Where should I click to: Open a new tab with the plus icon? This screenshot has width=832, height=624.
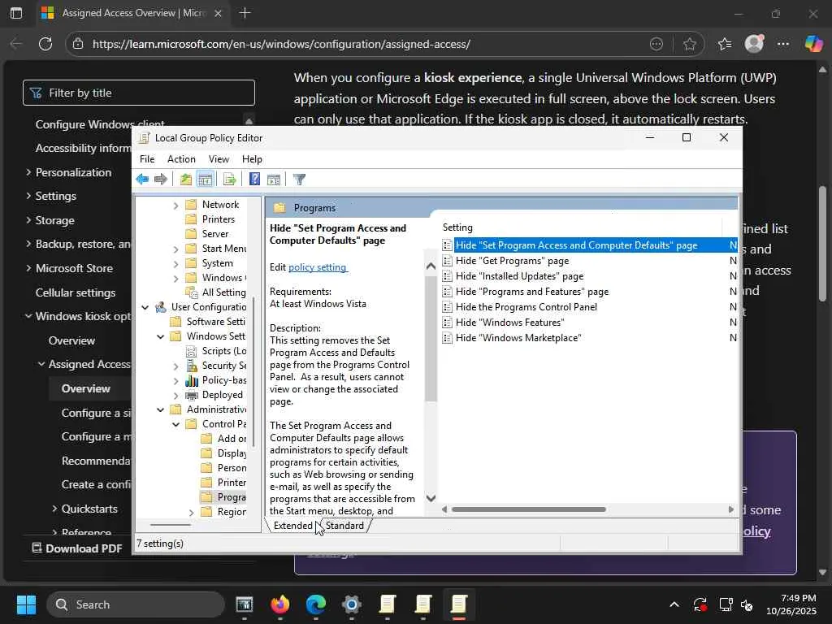[x=245, y=13]
